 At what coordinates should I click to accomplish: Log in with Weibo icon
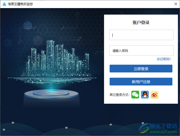pos(155,95)
